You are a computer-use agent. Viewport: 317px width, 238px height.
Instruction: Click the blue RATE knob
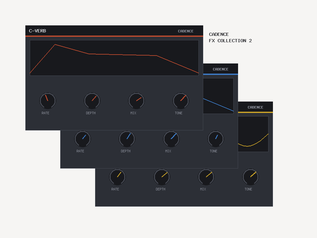[x=82, y=139]
